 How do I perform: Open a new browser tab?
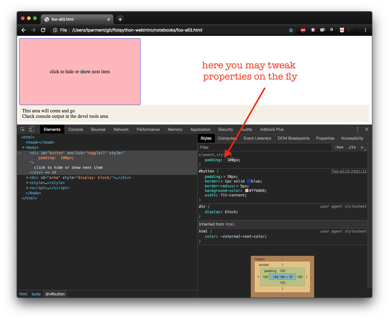(120, 19)
